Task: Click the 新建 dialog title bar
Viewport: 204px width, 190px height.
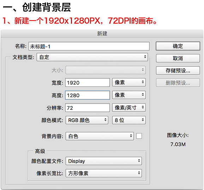Action: (102, 34)
